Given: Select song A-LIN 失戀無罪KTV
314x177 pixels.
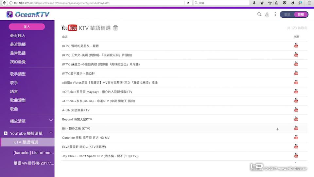Looking at the screenshot, I should pyautogui.click(x=76, y=110).
